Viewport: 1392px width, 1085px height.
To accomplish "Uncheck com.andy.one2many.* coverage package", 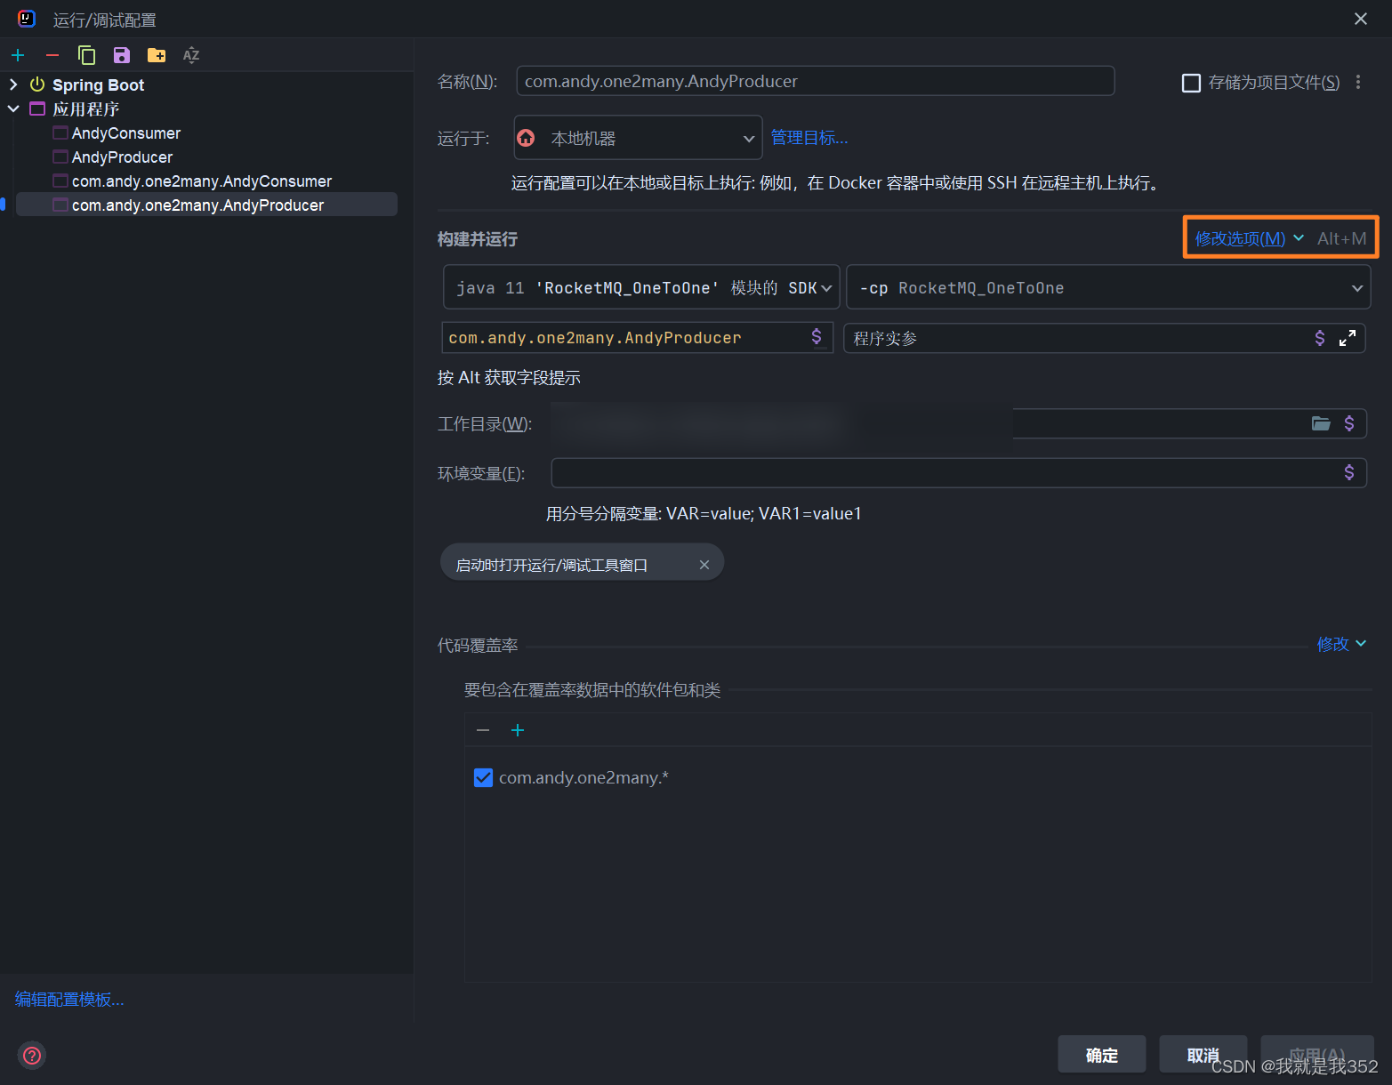I will pos(483,778).
